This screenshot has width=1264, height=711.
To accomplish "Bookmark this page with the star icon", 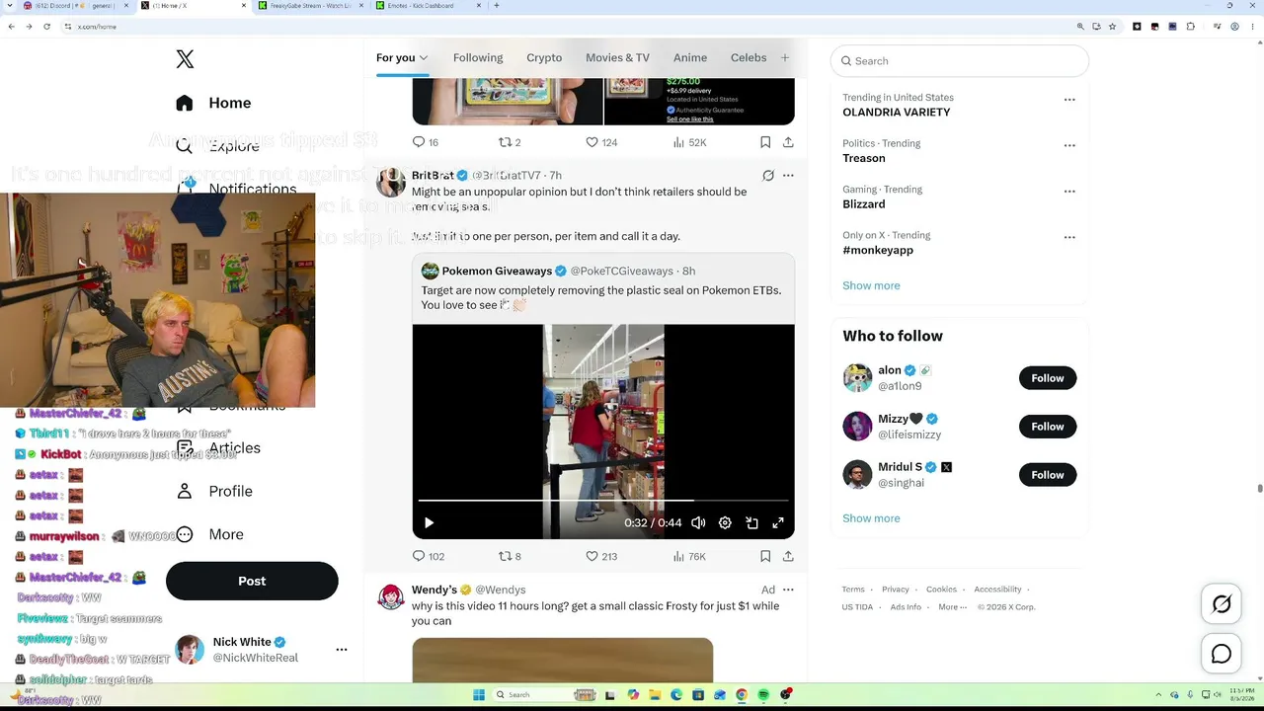I will (x=1112, y=27).
